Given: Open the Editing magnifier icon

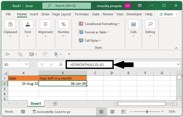Looking at the screenshot, I should coord(150,24).
